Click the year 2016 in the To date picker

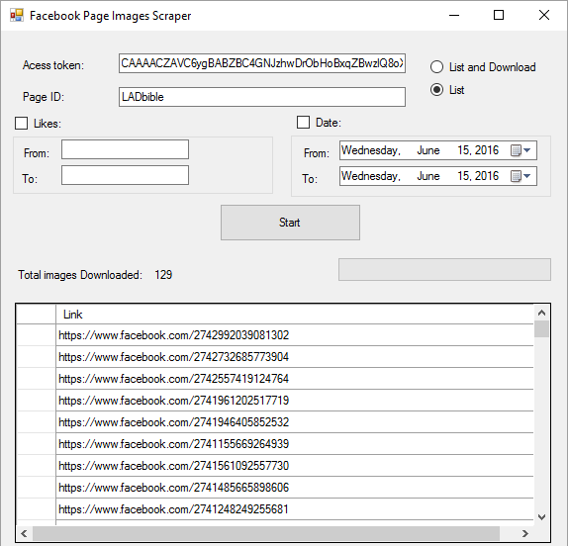click(487, 176)
